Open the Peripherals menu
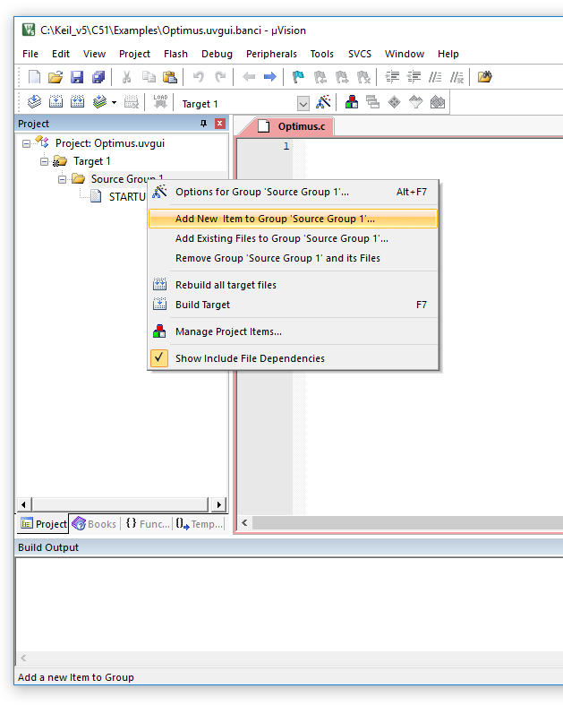The height and width of the screenshot is (714, 563). (271, 54)
